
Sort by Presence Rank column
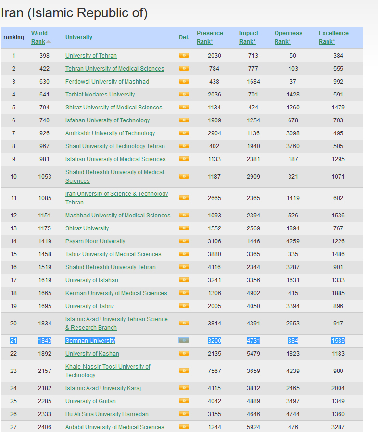(210, 37)
